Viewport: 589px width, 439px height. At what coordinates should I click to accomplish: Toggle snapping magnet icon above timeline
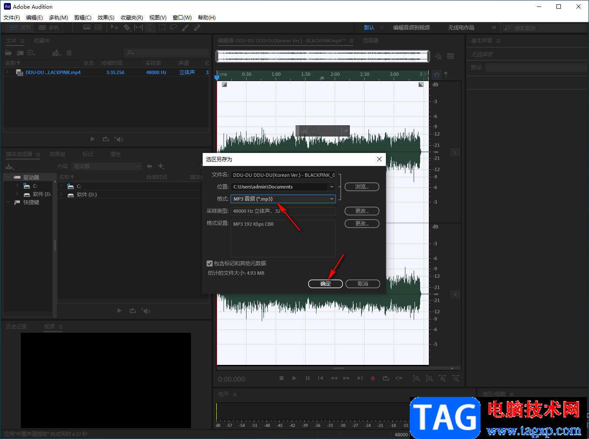click(x=437, y=75)
